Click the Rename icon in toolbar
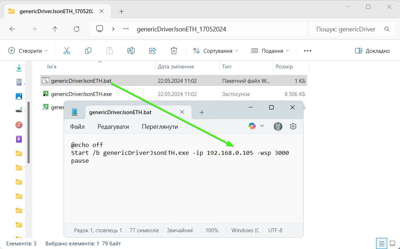 [x=131, y=51]
